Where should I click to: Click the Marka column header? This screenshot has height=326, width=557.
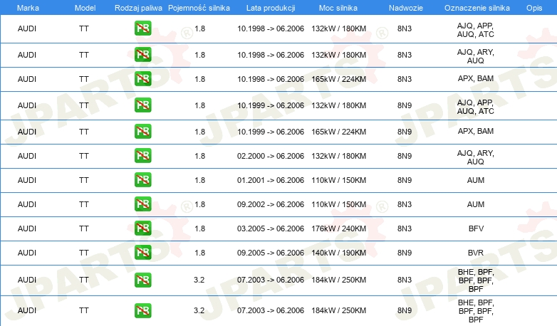(x=28, y=8)
